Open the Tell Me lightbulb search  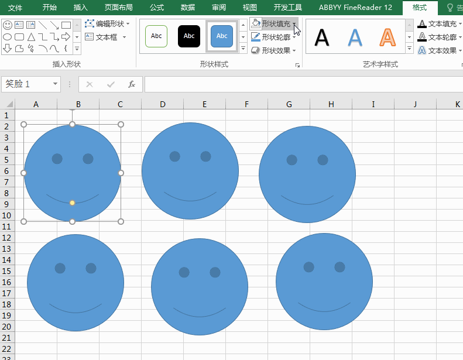pyautogui.click(x=450, y=8)
